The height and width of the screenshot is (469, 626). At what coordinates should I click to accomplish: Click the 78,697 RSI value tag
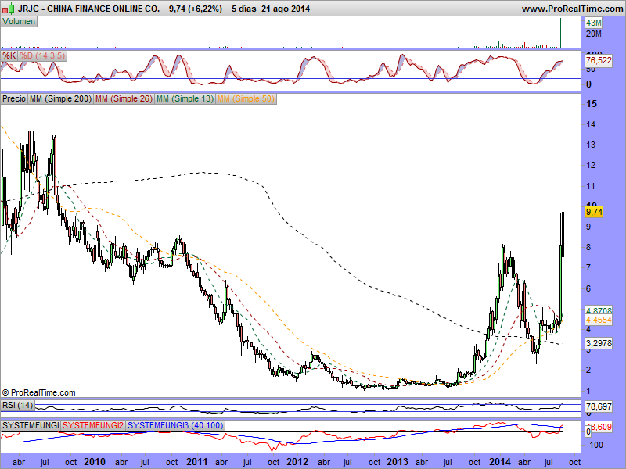(x=599, y=407)
